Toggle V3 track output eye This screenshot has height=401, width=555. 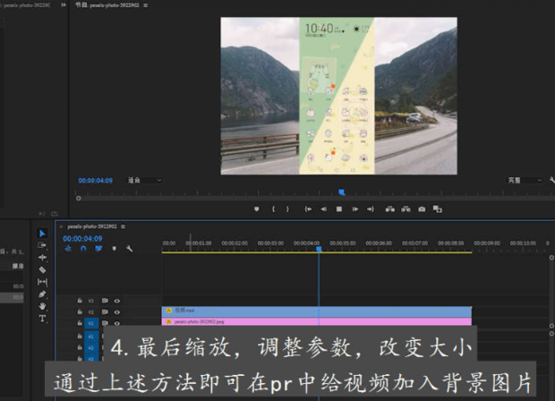(116, 301)
